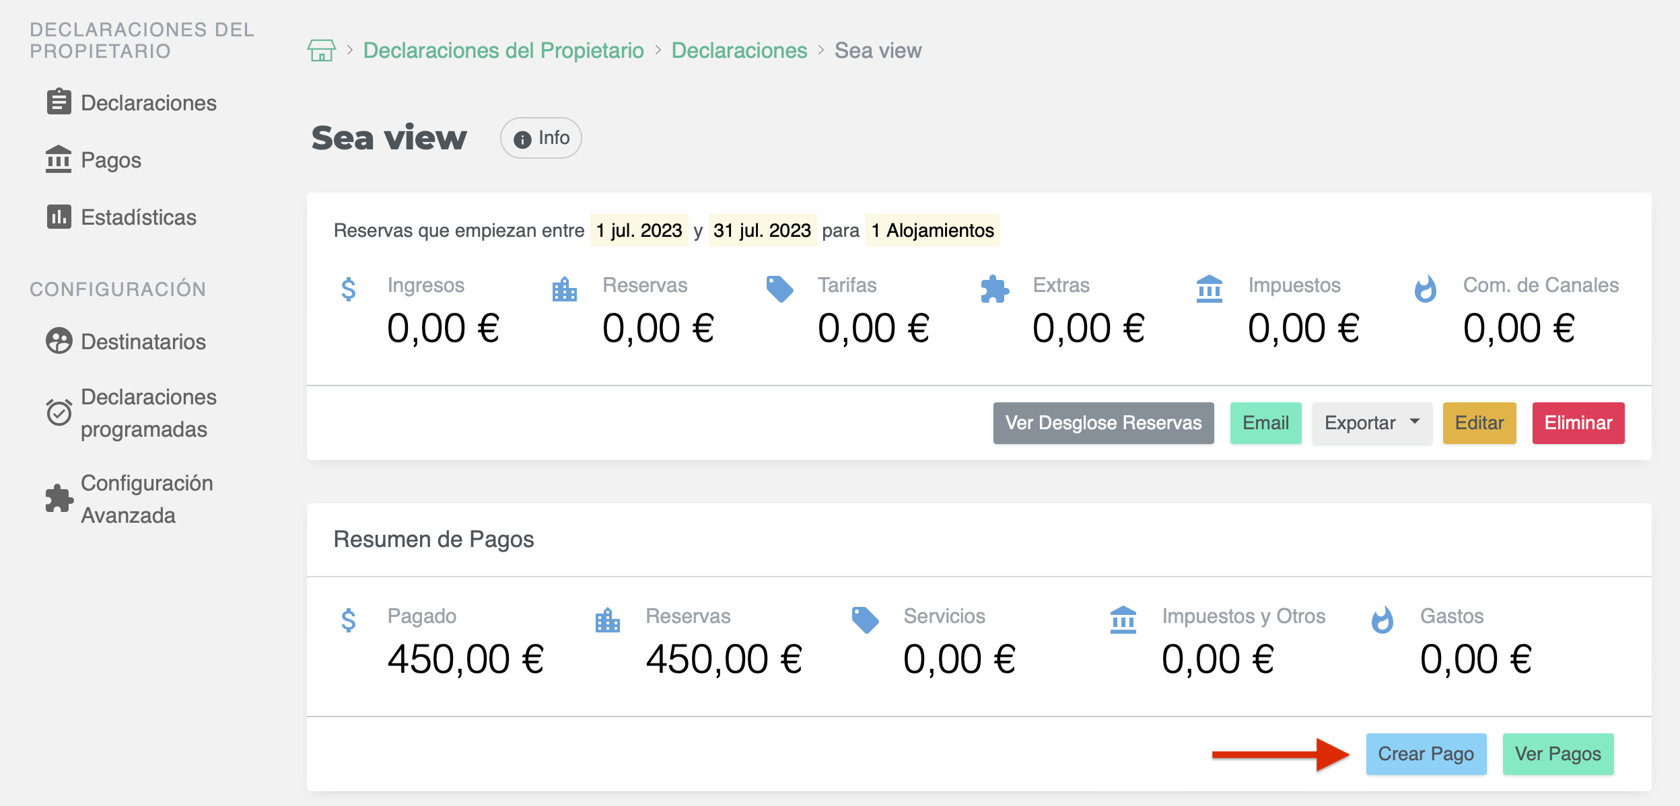Click the home breadcrumb icon
Screen dimensions: 1680x806
(x=322, y=50)
